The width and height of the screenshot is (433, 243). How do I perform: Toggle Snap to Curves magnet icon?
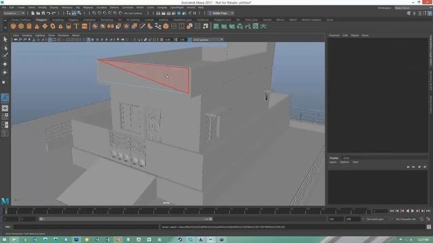[99, 13]
